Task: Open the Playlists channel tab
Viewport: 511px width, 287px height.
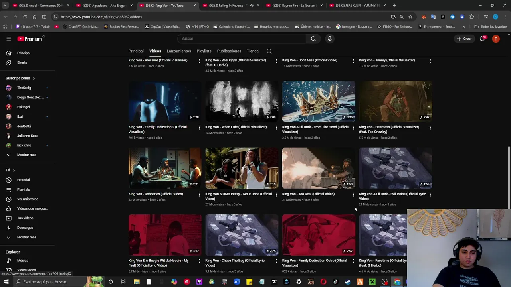Action: pyautogui.click(x=204, y=51)
